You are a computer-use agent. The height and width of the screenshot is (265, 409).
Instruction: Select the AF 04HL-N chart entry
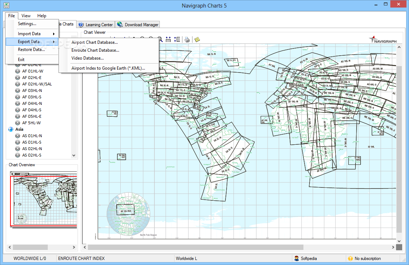[32, 103]
